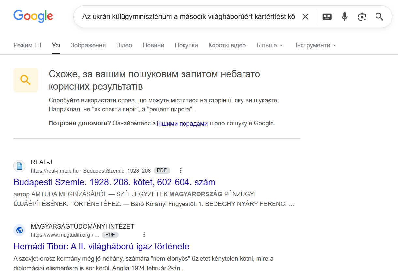Viewport: 398px width, 271px height.
Task: Click the REAL-J document favicon
Action: pos(20,166)
